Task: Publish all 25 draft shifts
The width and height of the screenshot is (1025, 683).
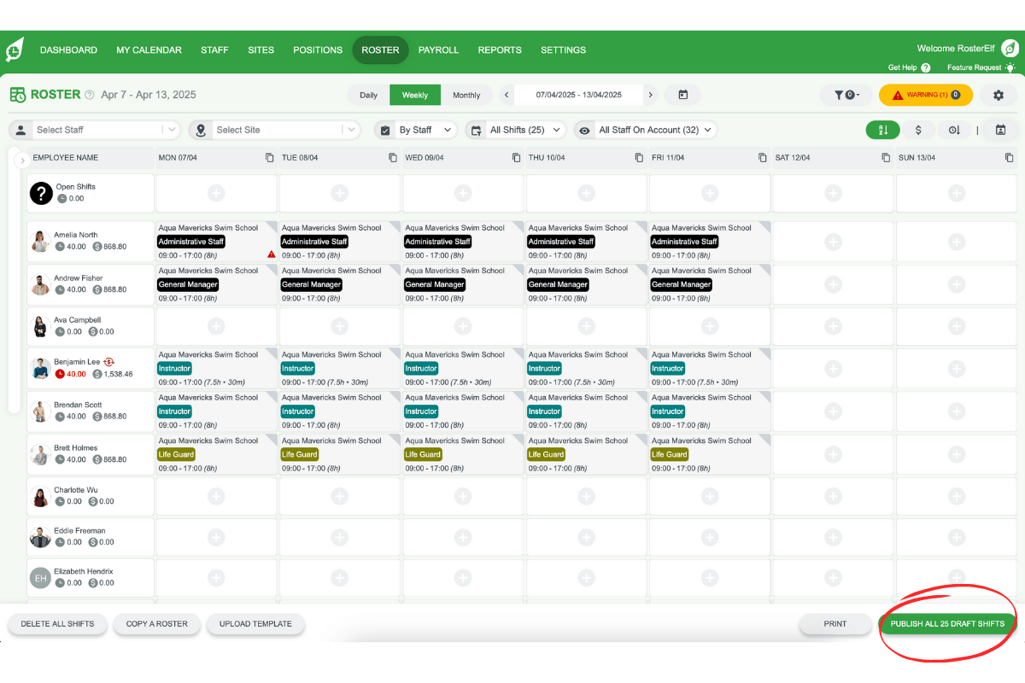Action: coord(946,623)
